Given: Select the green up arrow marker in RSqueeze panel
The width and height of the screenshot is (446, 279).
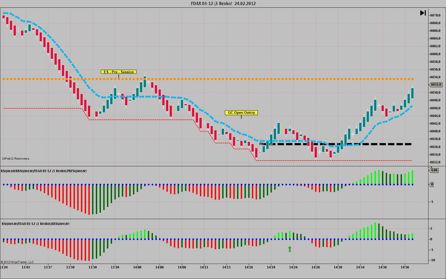Looking at the screenshot, I should (290, 249).
